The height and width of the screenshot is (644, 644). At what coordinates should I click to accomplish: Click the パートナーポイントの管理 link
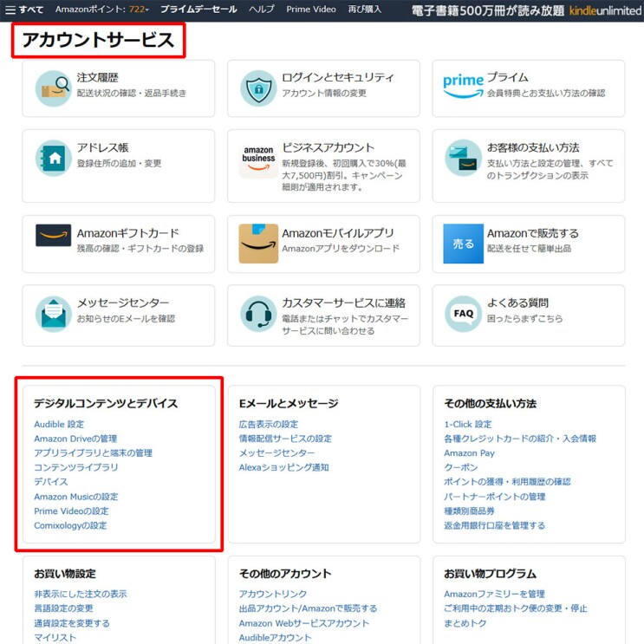tap(495, 497)
